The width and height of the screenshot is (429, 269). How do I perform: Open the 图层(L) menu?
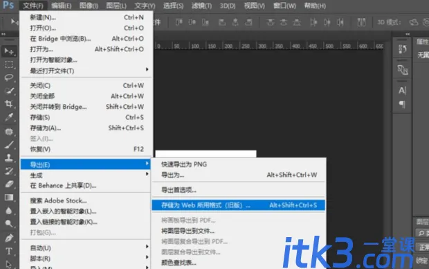[116, 6]
